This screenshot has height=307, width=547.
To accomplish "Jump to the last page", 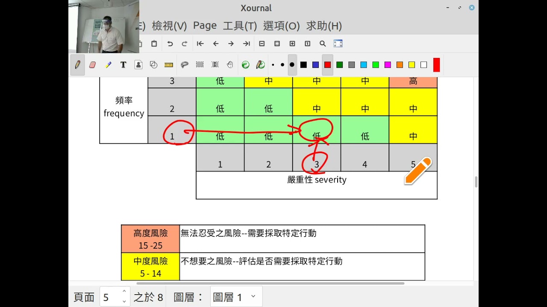I will coord(246,43).
